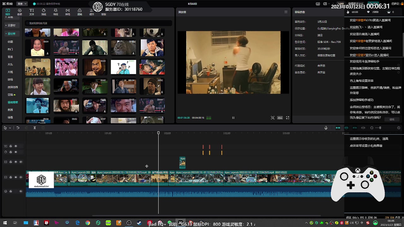Toggle the preview axis
Screen dimensions: 404x227
(363, 128)
